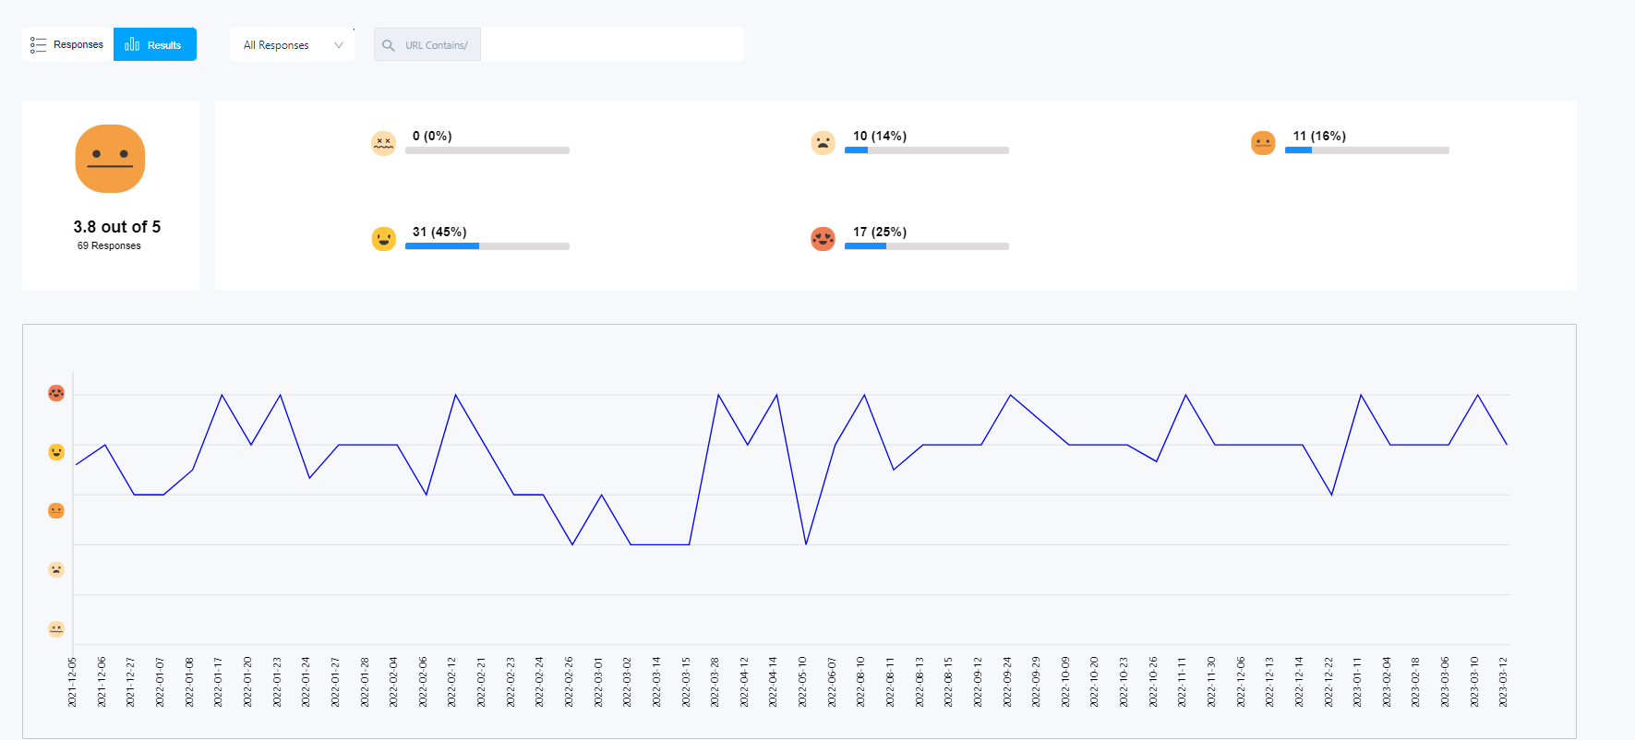Image resolution: width=1635 pixels, height=740 pixels.
Task: Click the 0 (0%) progress bar
Action: point(487,150)
